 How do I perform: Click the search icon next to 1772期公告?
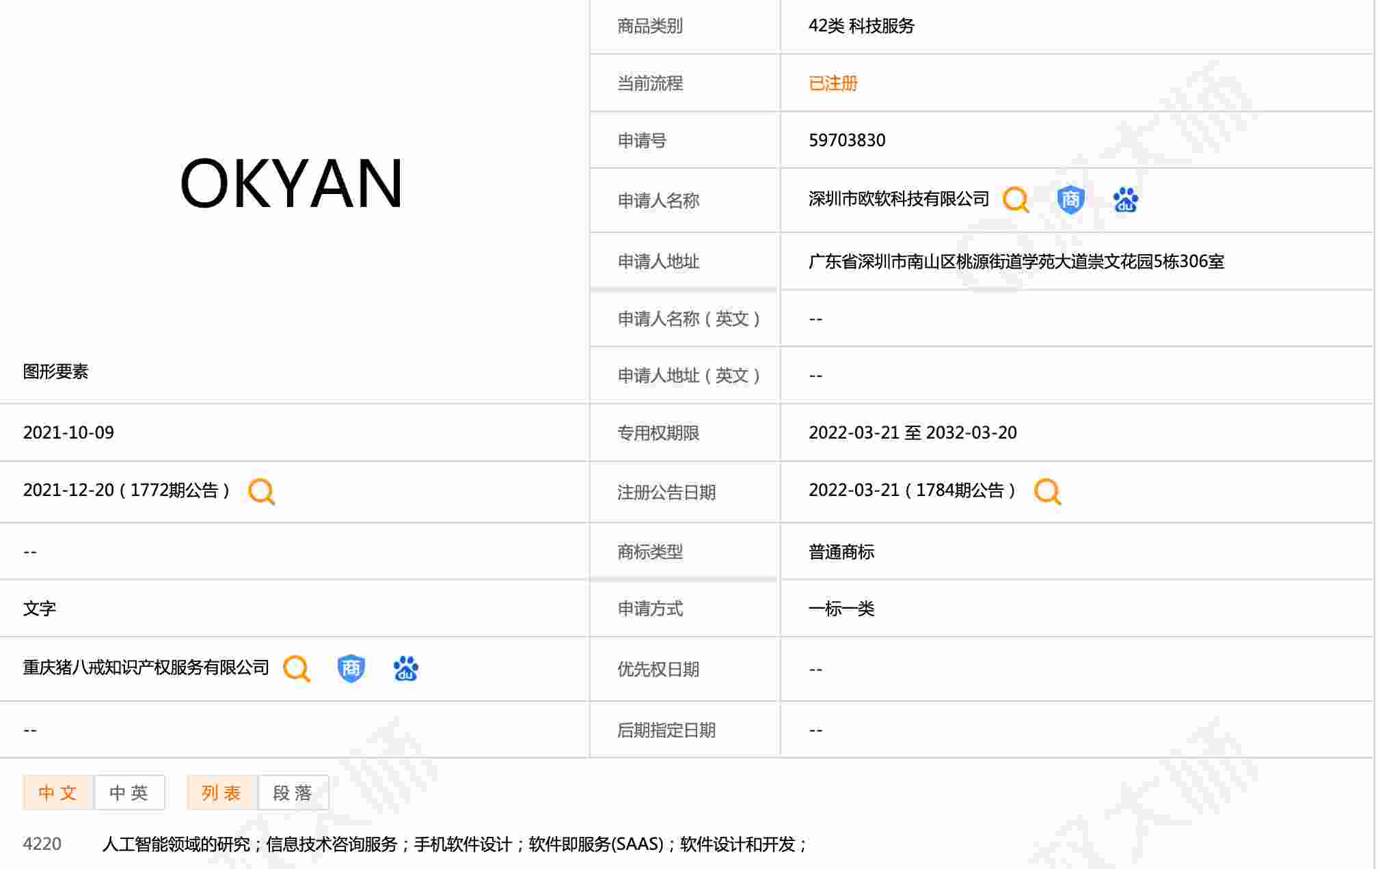coord(261,491)
